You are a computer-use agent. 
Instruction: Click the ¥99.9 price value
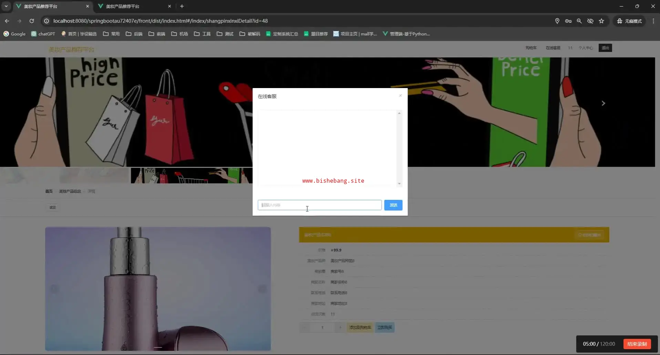tap(336, 250)
